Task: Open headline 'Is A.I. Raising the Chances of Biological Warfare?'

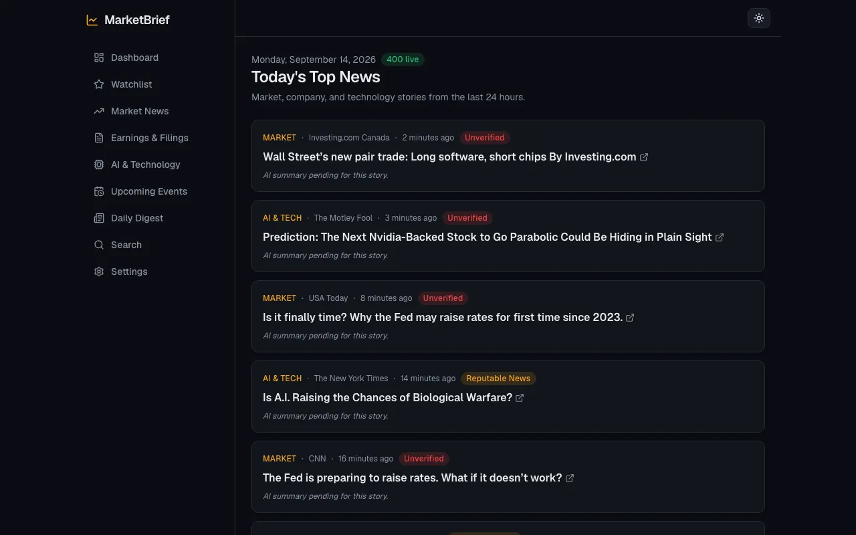Action: [387, 397]
